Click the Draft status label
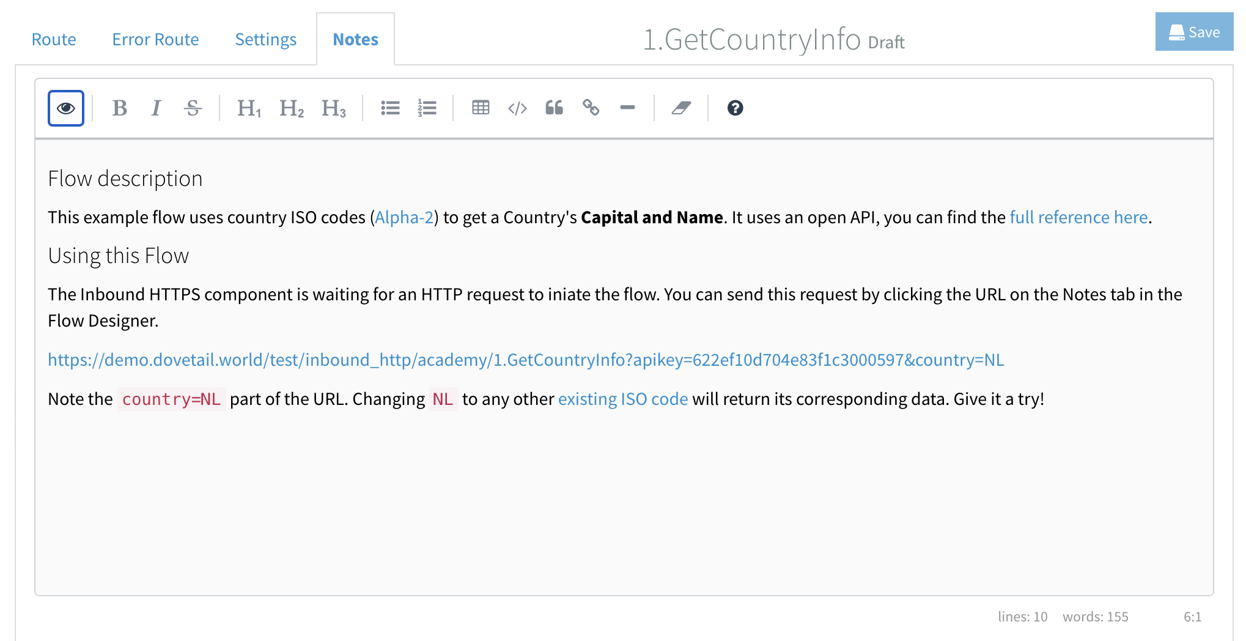Viewport: 1246px width, 641px height. 887,42
